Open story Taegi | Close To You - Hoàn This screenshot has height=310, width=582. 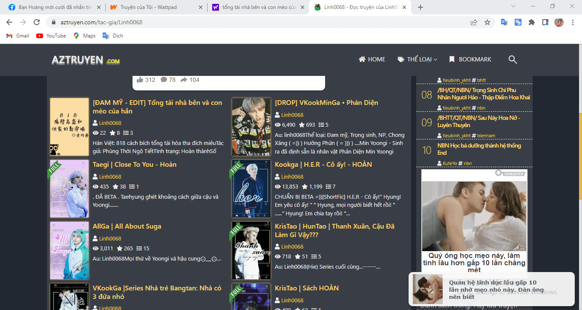[135, 165]
